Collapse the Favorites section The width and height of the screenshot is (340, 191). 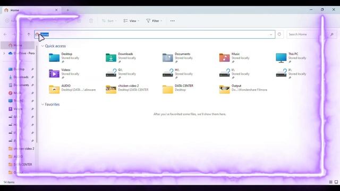[x=42, y=105]
